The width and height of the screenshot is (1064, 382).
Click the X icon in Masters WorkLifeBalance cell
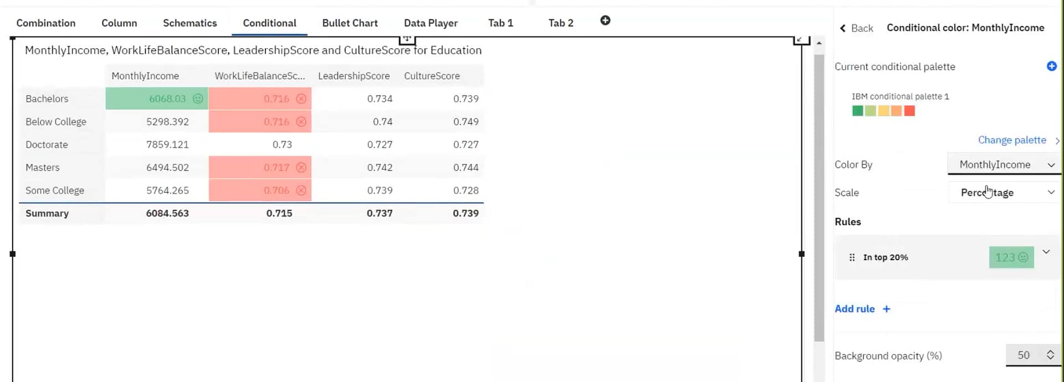(x=301, y=167)
